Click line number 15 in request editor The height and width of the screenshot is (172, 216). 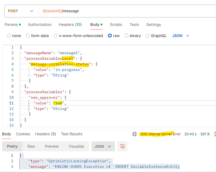[11, 125]
